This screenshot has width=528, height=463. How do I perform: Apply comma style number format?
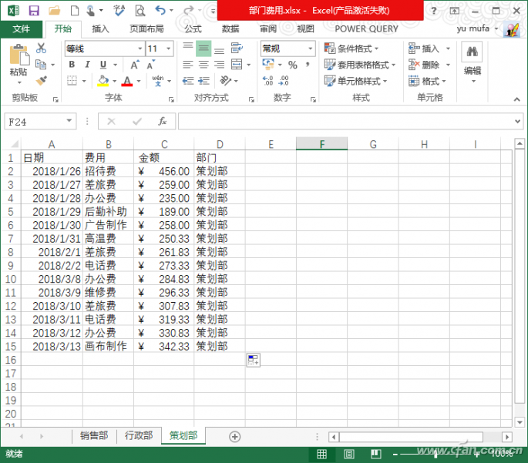point(308,64)
